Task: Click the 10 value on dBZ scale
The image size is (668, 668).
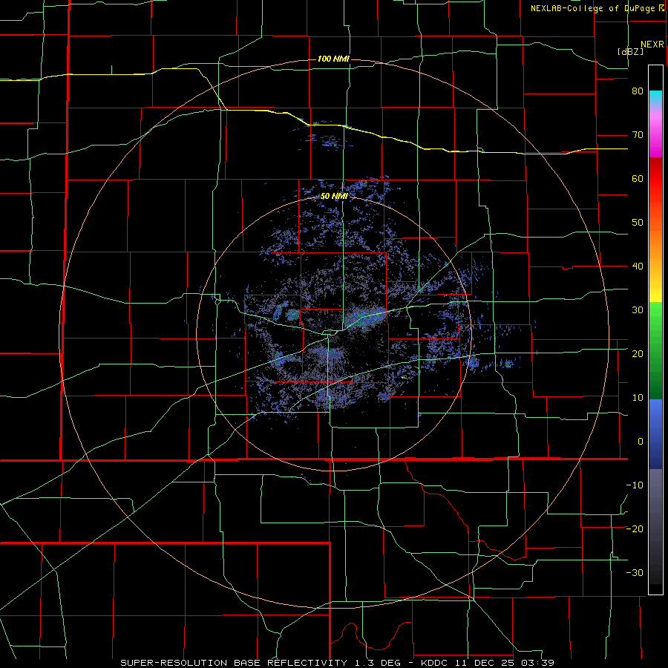Action: (x=638, y=398)
